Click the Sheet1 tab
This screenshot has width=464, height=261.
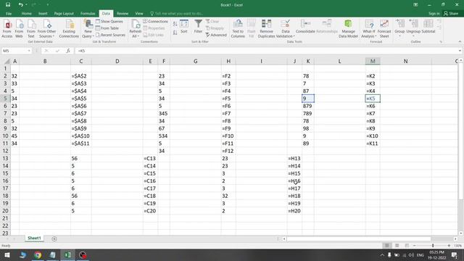(34, 239)
